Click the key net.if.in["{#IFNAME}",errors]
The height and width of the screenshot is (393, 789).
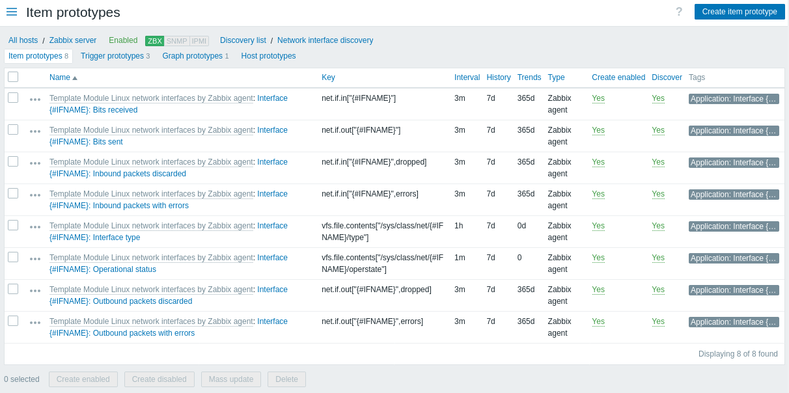370,194
